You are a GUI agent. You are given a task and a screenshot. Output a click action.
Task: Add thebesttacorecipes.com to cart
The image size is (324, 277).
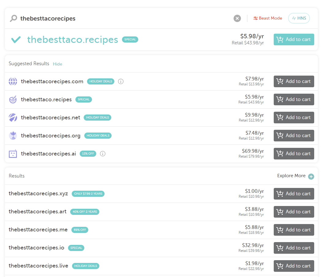[x=294, y=81]
